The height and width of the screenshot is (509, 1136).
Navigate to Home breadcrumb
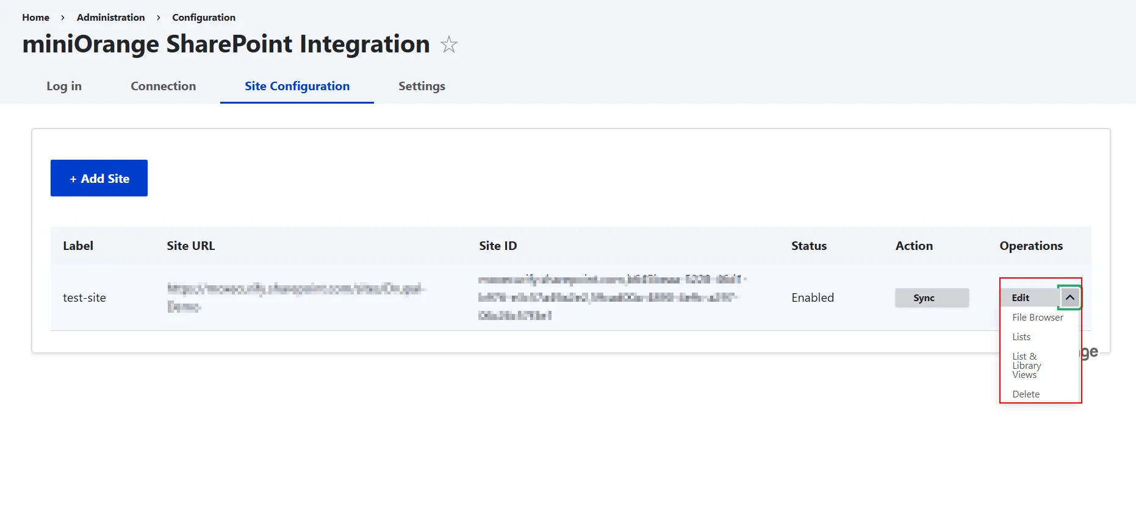36,17
